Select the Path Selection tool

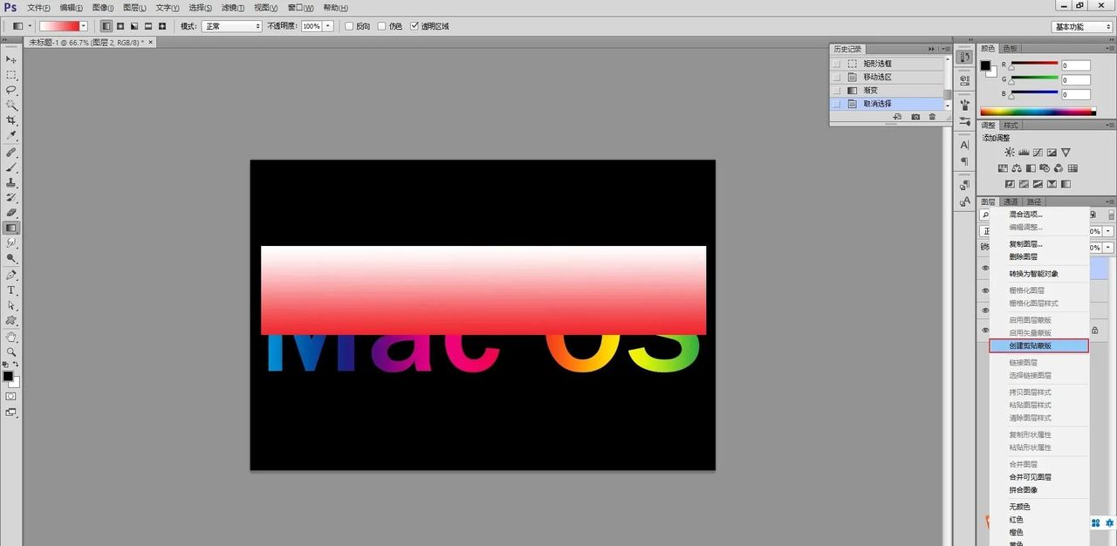pos(11,306)
